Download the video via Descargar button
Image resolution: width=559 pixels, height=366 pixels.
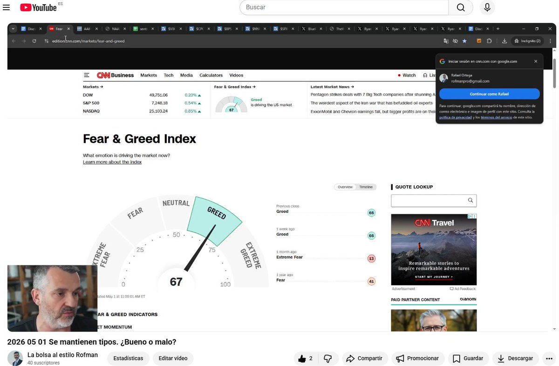click(x=516, y=359)
